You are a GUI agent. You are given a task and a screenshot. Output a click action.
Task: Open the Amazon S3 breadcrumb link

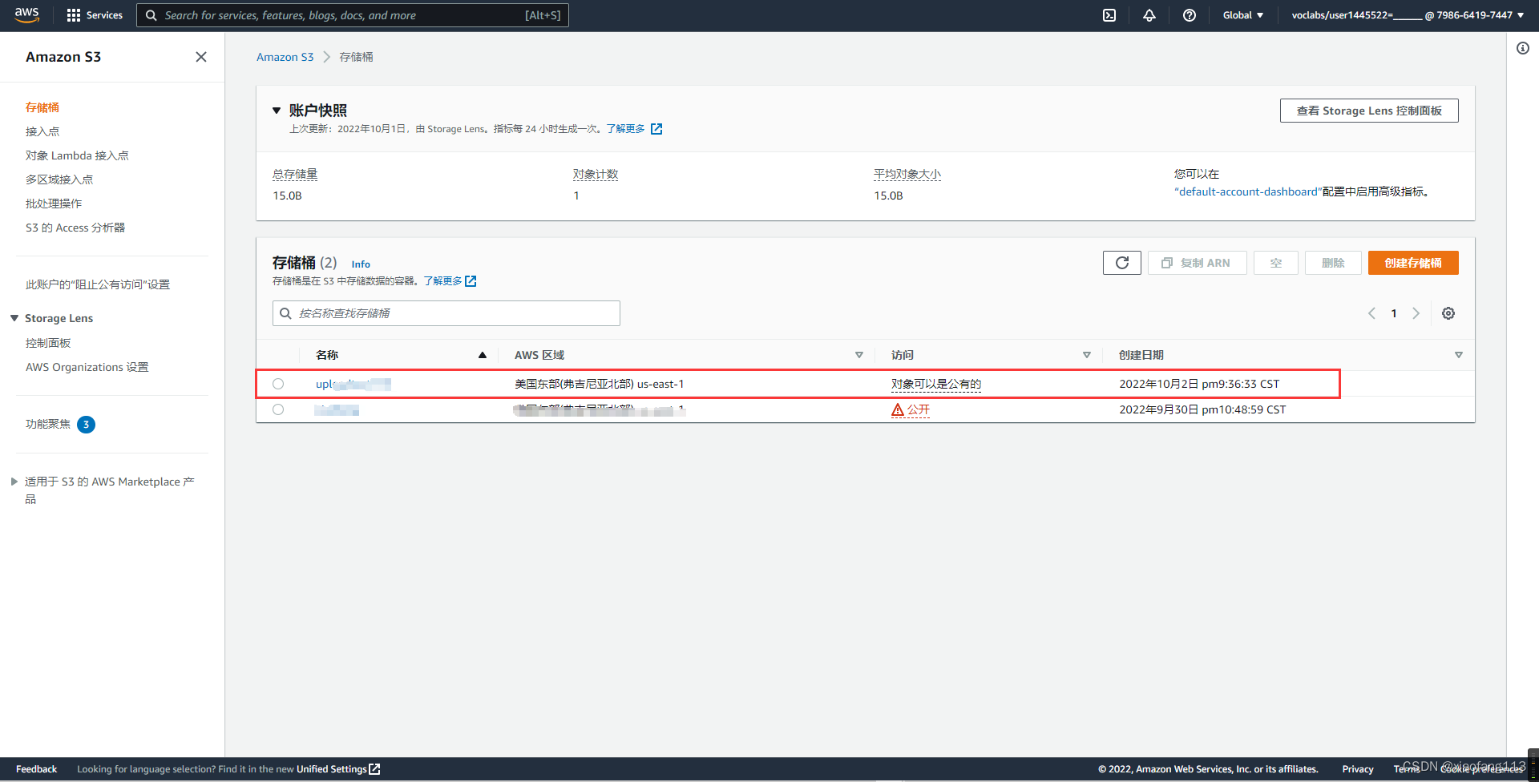285,57
